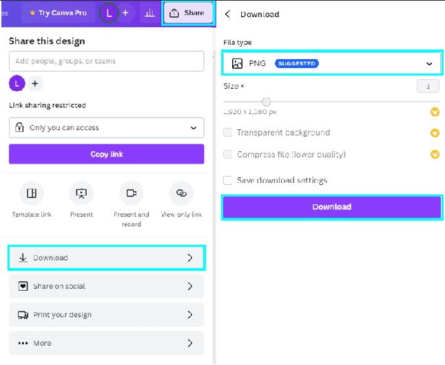The width and height of the screenshot is (445, 365).
Task: Click the Add people, groups, or teams field
Action: (106, 61)
